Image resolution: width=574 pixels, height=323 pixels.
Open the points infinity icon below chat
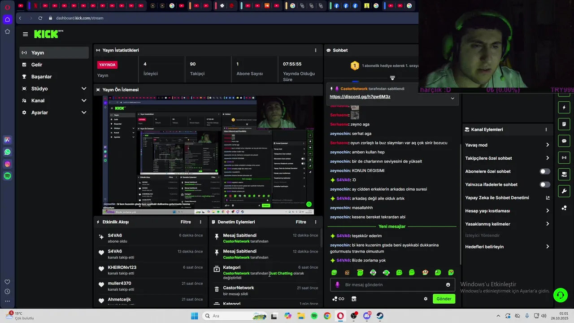pyautogui.click(x=339, y=299)
